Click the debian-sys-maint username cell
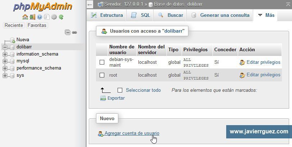This screenshot has width=292, height=147. click(122, 62)
